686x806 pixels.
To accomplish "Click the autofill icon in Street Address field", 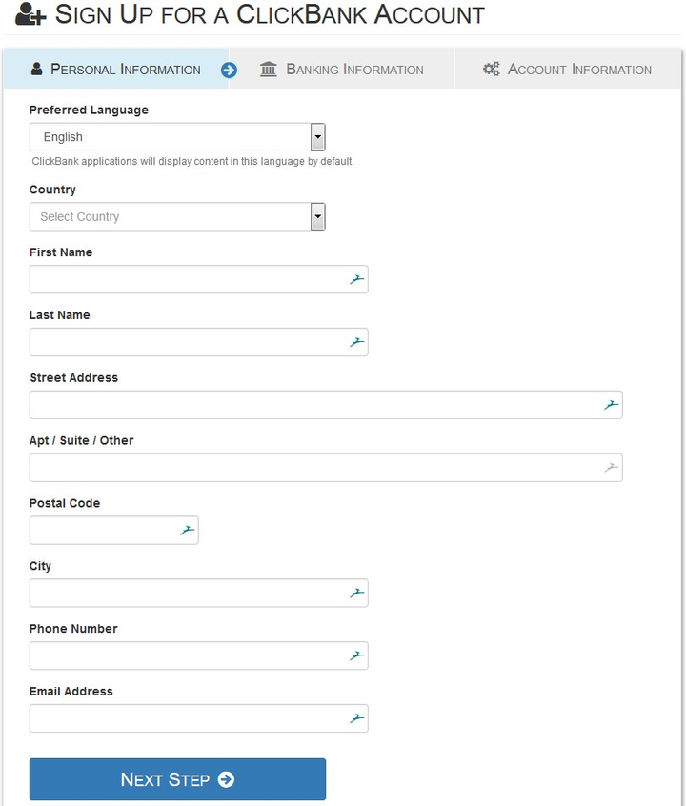I will click(611, 405).
